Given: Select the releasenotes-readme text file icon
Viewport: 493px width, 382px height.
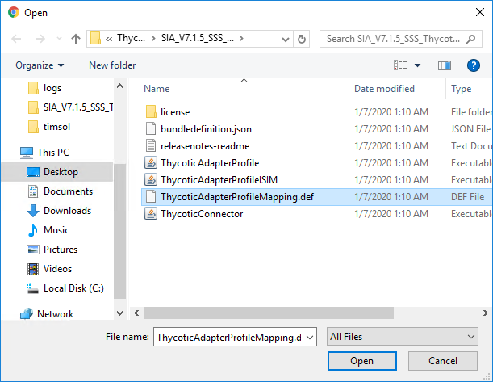Looking at the screenshot, I should click(x=151, y=145).
